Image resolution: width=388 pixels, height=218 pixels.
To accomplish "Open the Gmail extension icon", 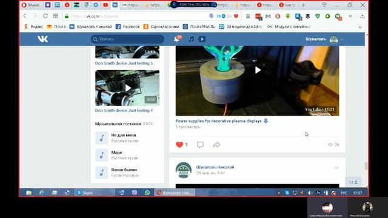I will pos(268,16).
